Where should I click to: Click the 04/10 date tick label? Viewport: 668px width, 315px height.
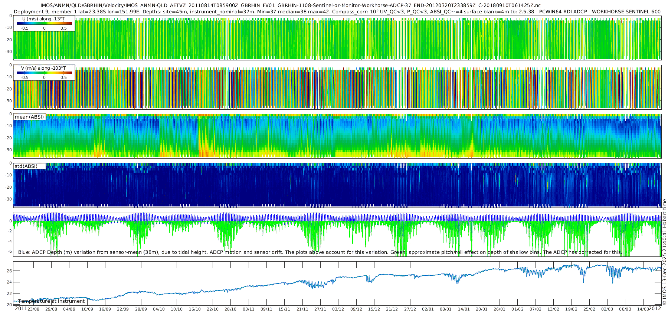click(x=159, y=309)
